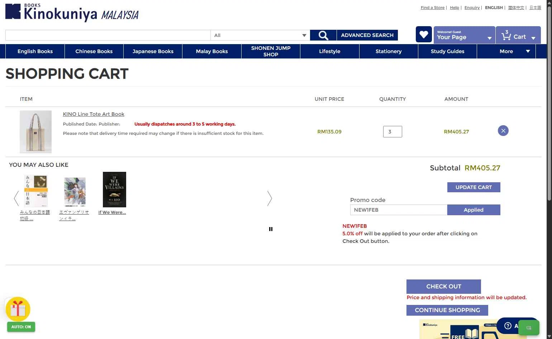Pause the recommendations carousel

[271, 229]
